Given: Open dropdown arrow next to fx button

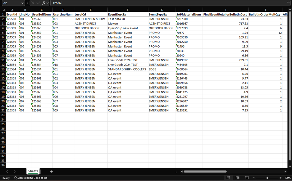Looking at the screenshot, I should click(48, 3).
